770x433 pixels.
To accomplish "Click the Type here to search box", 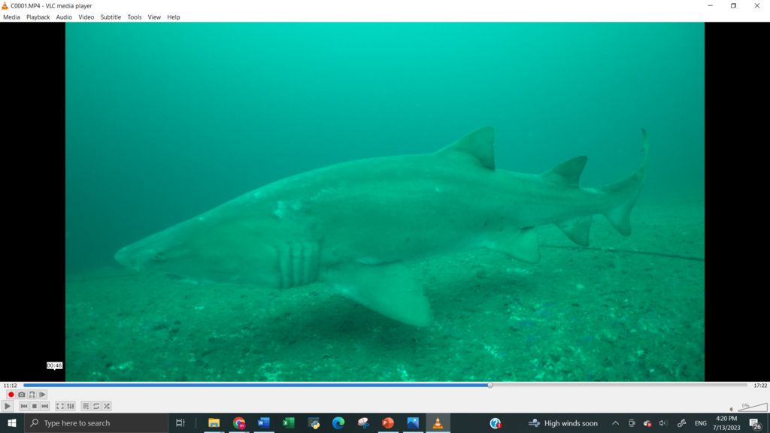I will 96,423.
